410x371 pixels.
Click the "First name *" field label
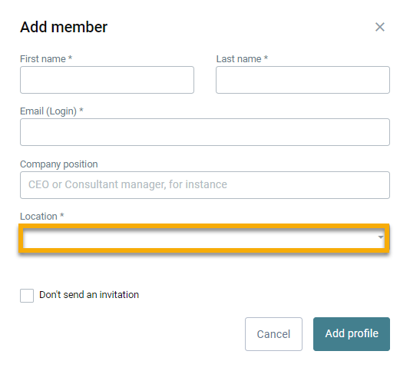pos(46,59)
